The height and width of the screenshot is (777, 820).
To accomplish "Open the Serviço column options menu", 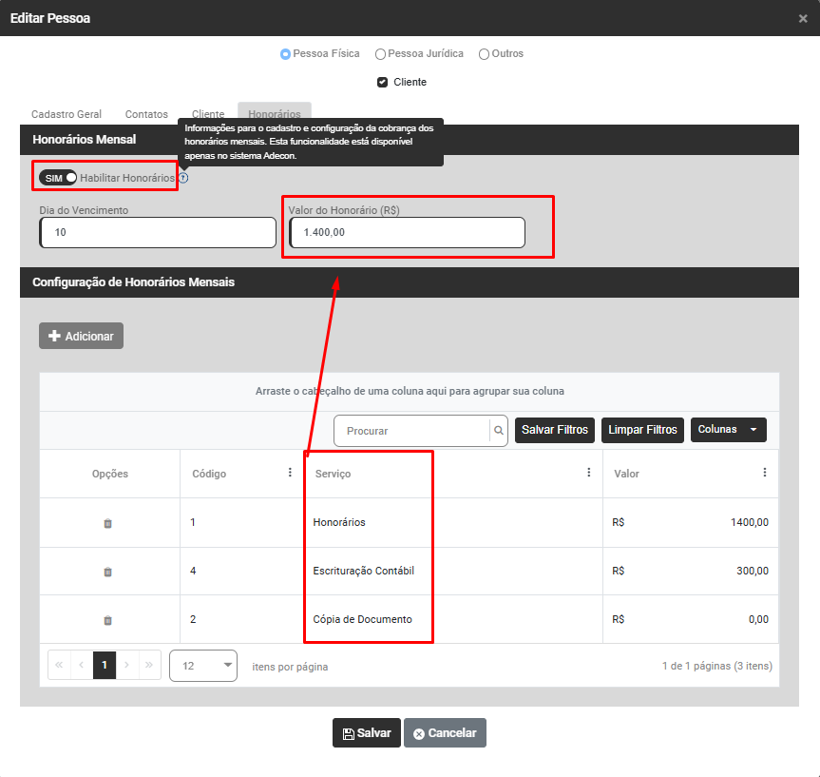I will (x=588, y=473).
